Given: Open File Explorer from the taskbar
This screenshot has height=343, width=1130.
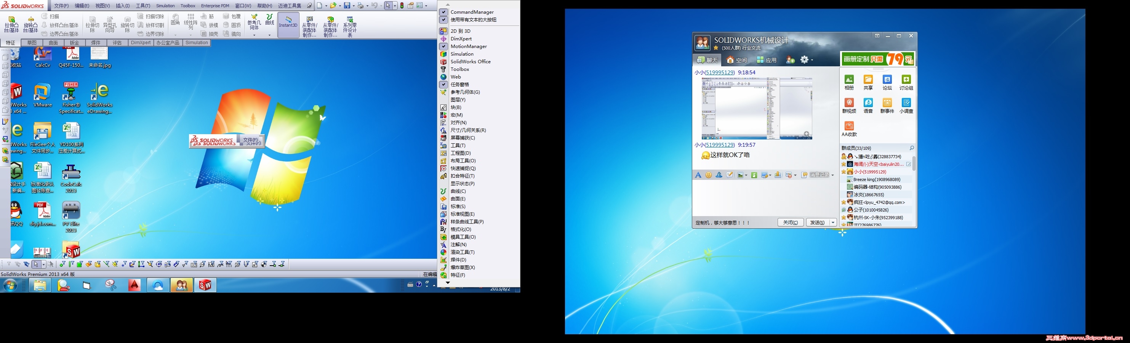Looking at the screenshot, I should pos(40,285).
